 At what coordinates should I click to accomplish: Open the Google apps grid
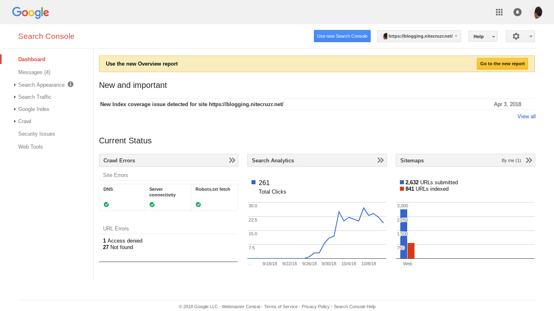(x=499, y=12)
